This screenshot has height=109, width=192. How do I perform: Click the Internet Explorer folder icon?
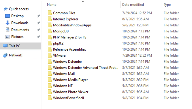(50, 19)
